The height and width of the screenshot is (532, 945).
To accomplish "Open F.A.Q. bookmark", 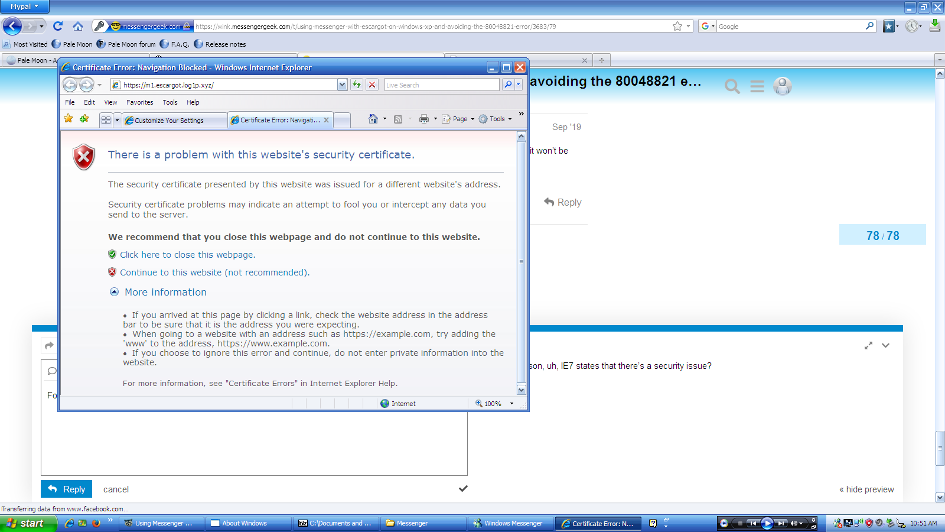I will pos(175,44).
